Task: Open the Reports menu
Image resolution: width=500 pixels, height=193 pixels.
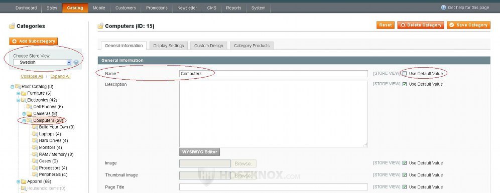Action: 234,8
